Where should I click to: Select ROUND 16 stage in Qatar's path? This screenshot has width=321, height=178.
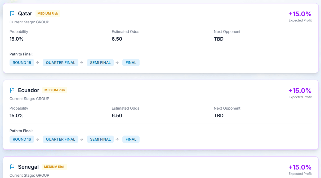coord(22,63)
